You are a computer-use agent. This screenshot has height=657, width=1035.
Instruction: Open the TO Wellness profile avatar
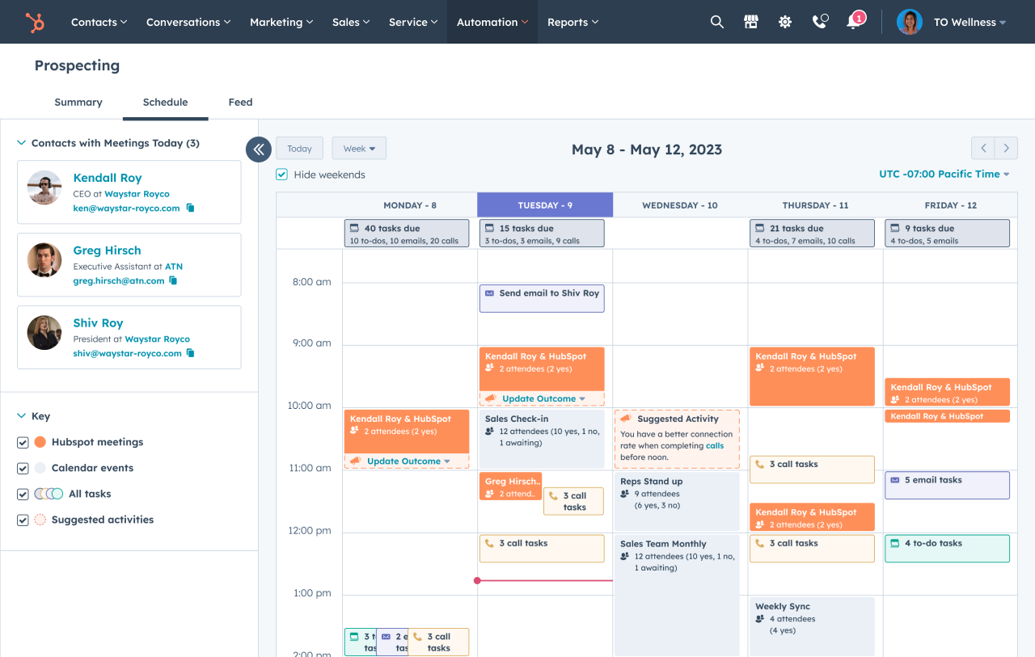tap(909, 22)
